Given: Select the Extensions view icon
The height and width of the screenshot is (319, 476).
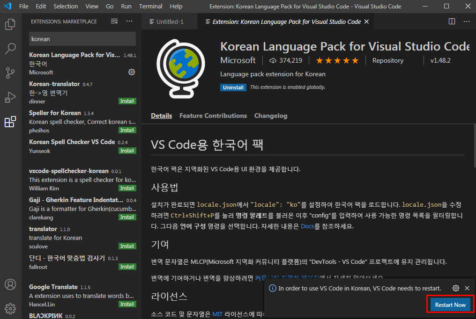Looking at the screenshot, I should 10,122.
